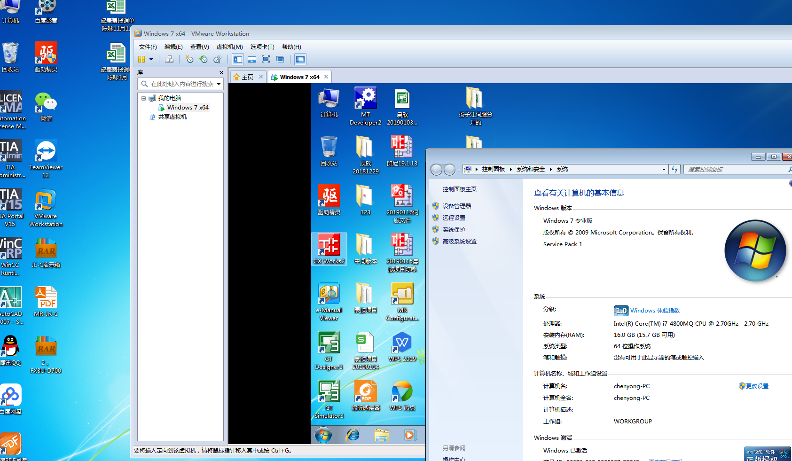792x461 pixels.
Task: Open the power options dropdown arrow
Action: 151,59
